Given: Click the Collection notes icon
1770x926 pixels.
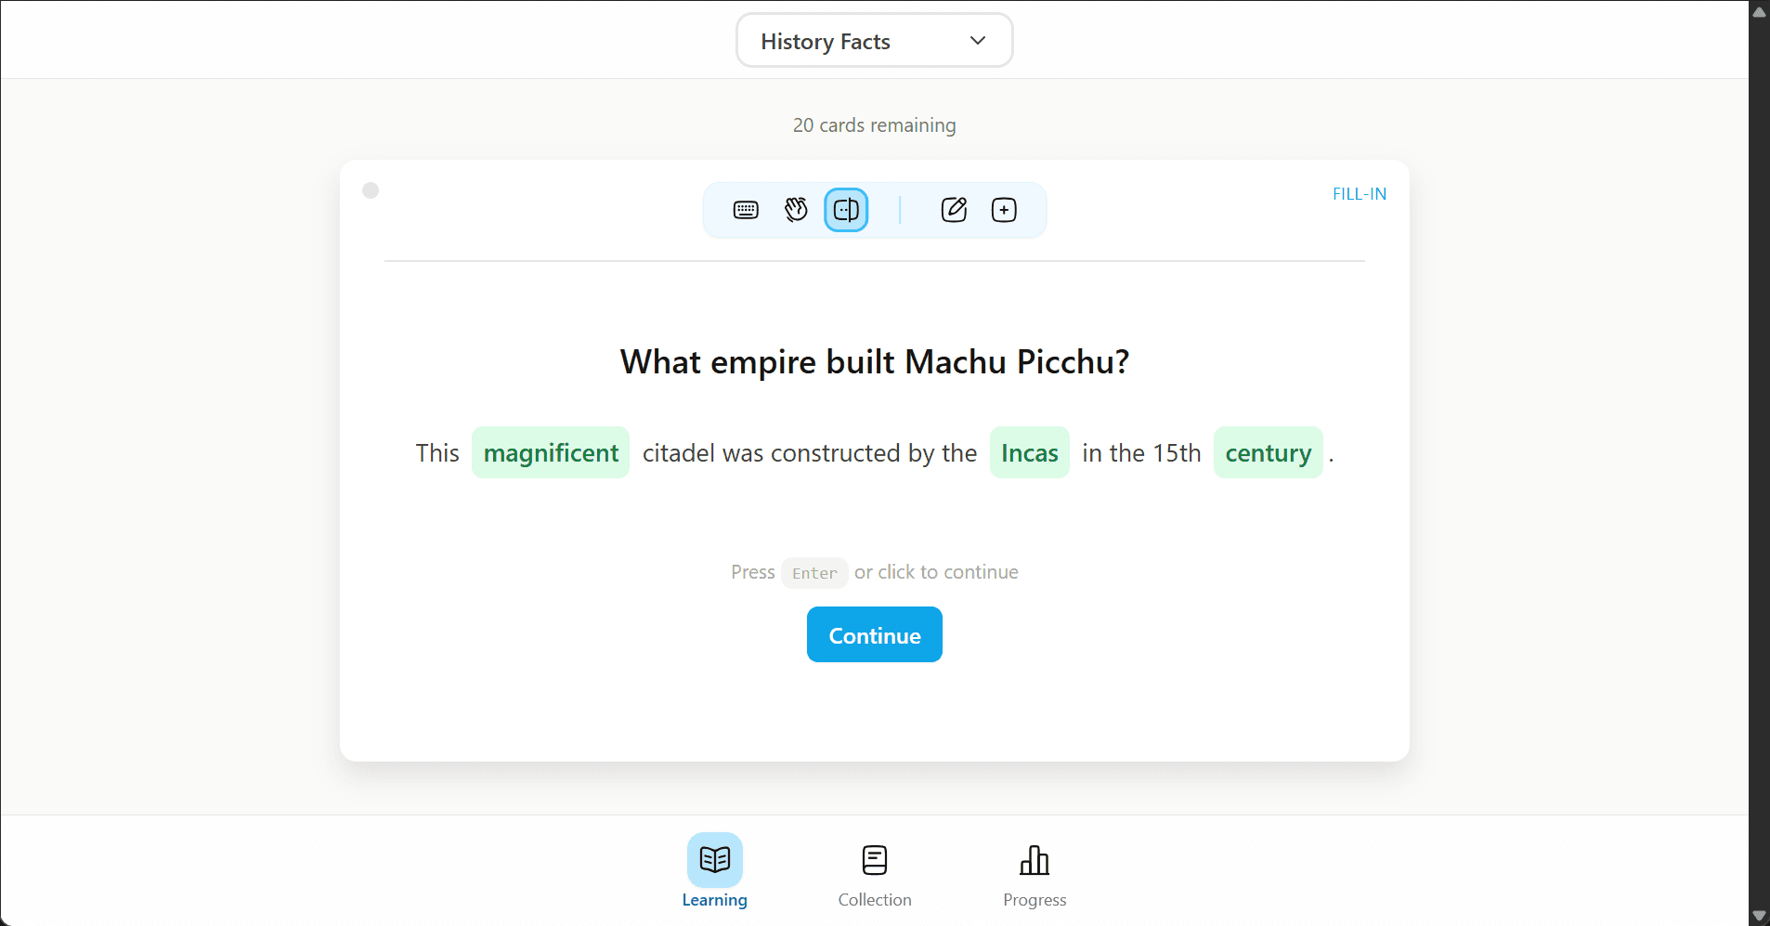Looking at the screenshot, I should point(874,860).
